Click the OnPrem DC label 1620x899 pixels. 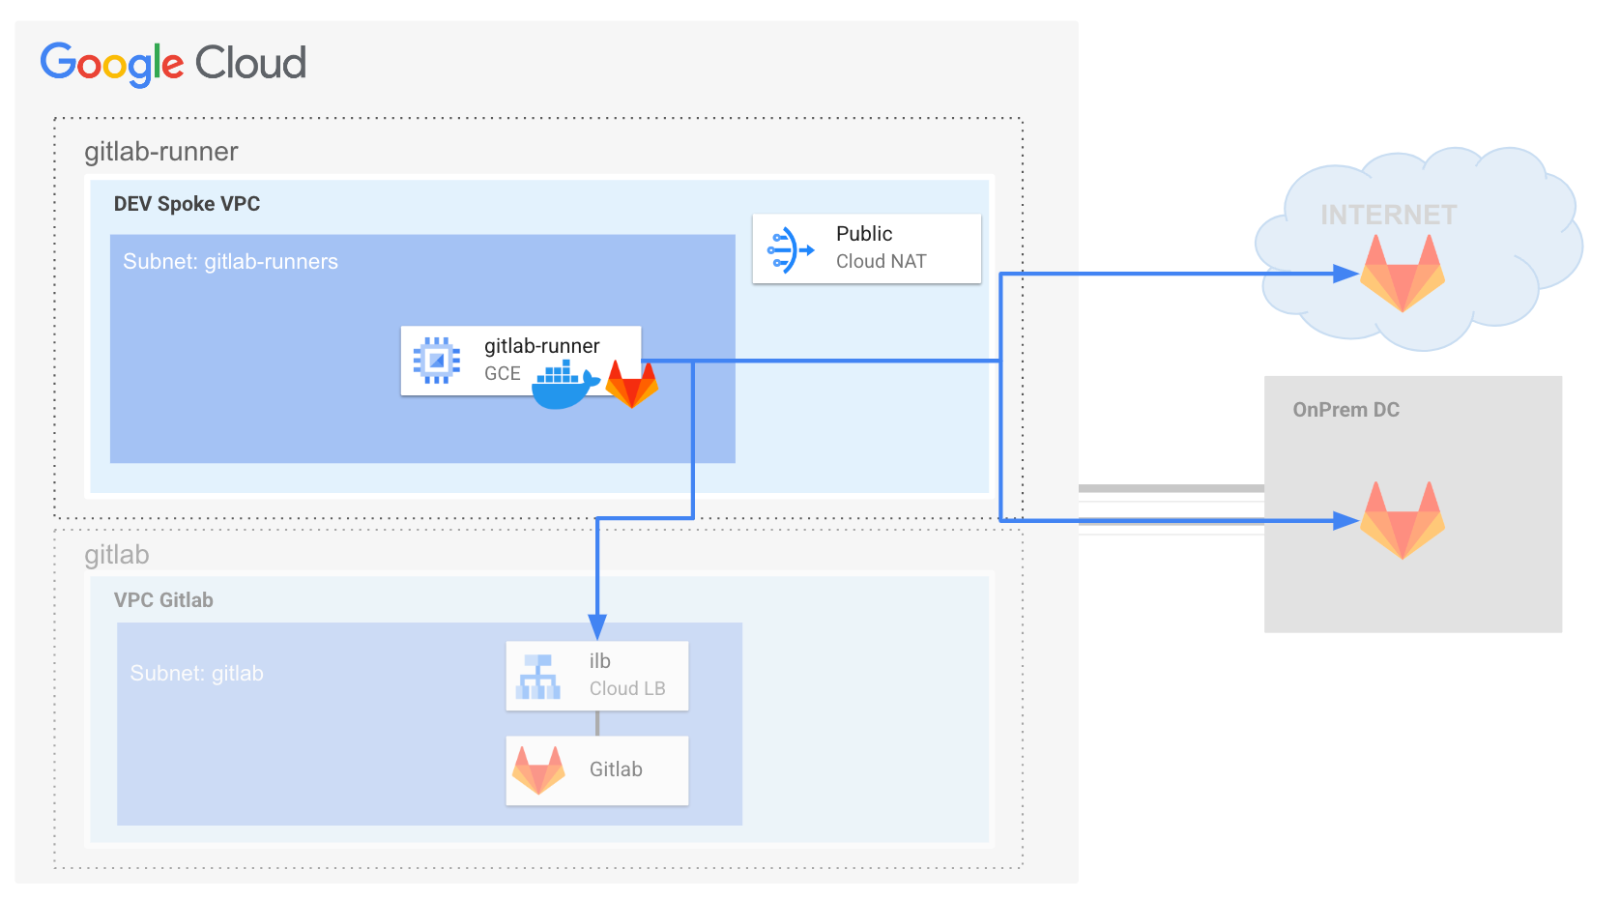click(x=1346, y=410)
